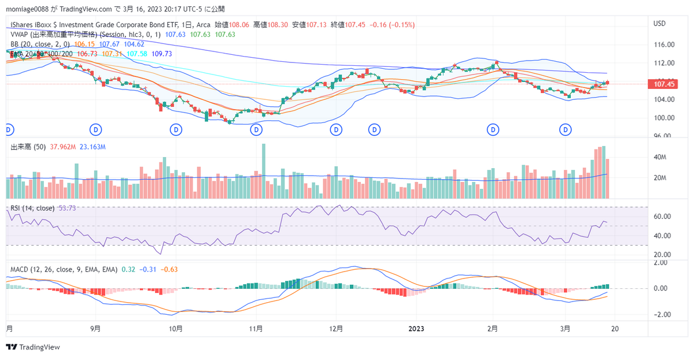
Task: Click the low price value 107.13
Action: point(316,25)
